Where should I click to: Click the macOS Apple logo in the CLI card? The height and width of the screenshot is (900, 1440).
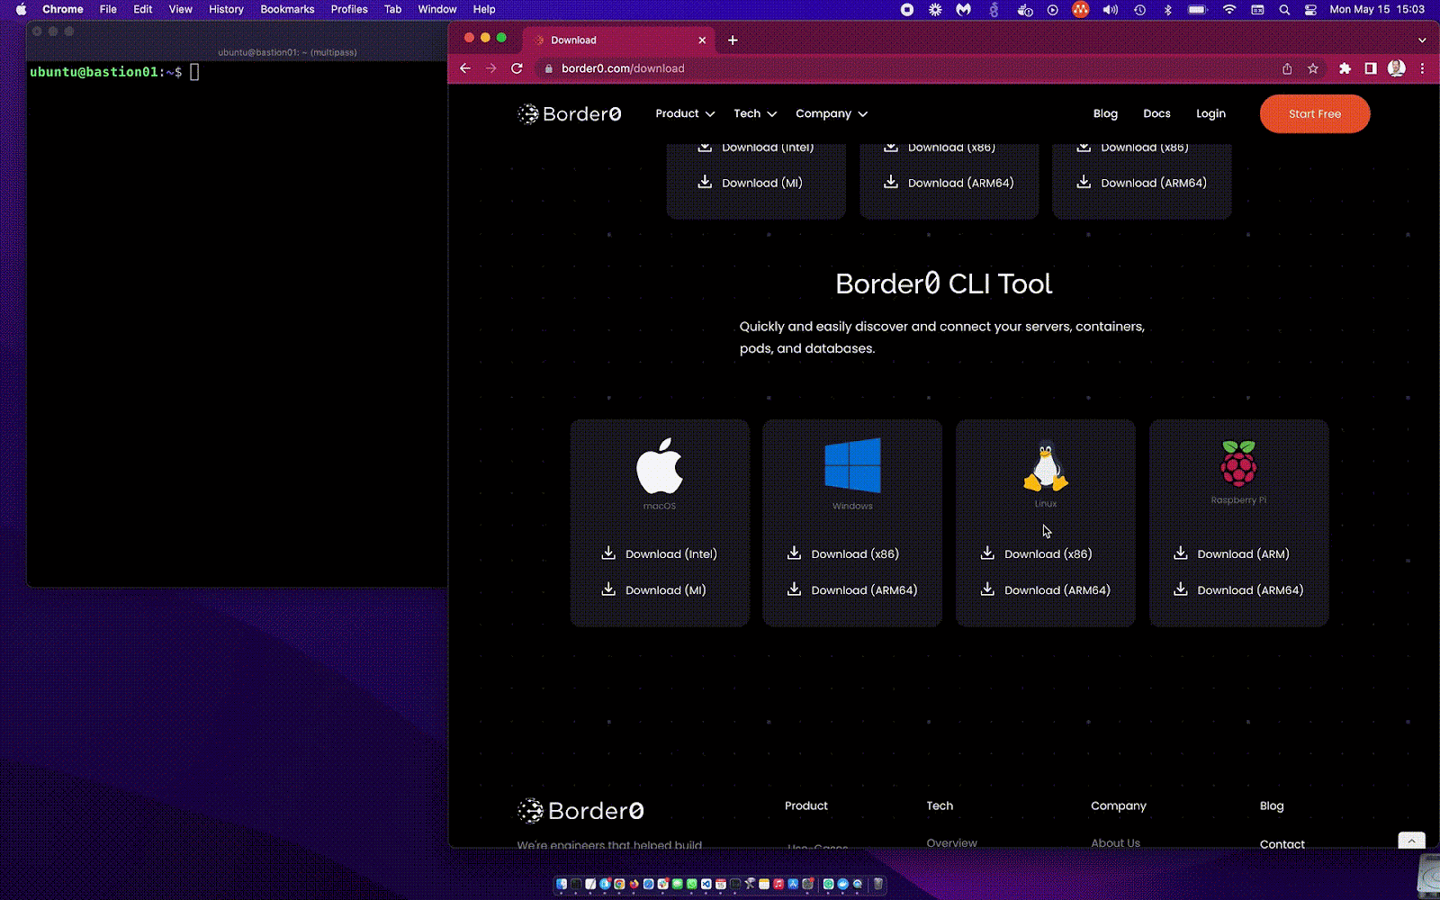pos(660,465)
